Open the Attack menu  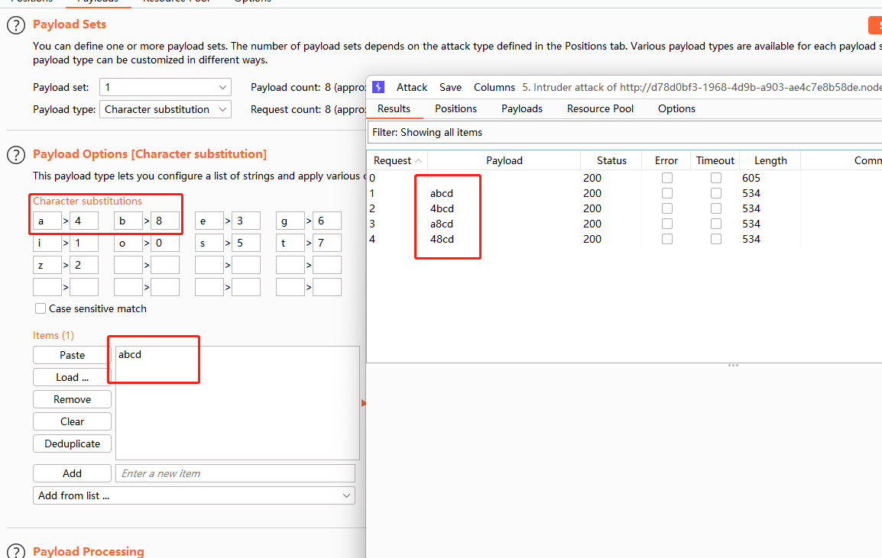click(x=412, y=87)
